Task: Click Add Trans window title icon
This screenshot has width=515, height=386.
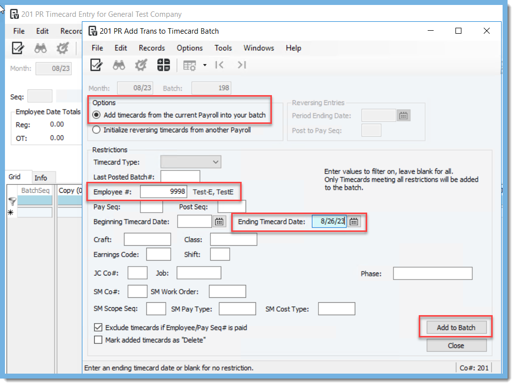Action: (x=93, y=31)
